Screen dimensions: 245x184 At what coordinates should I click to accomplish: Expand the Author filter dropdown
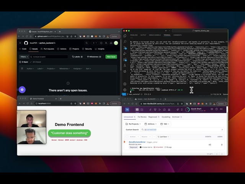(x=30, y=69)
